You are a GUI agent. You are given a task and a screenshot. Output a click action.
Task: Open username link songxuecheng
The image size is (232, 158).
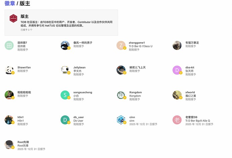pos(83,92)
